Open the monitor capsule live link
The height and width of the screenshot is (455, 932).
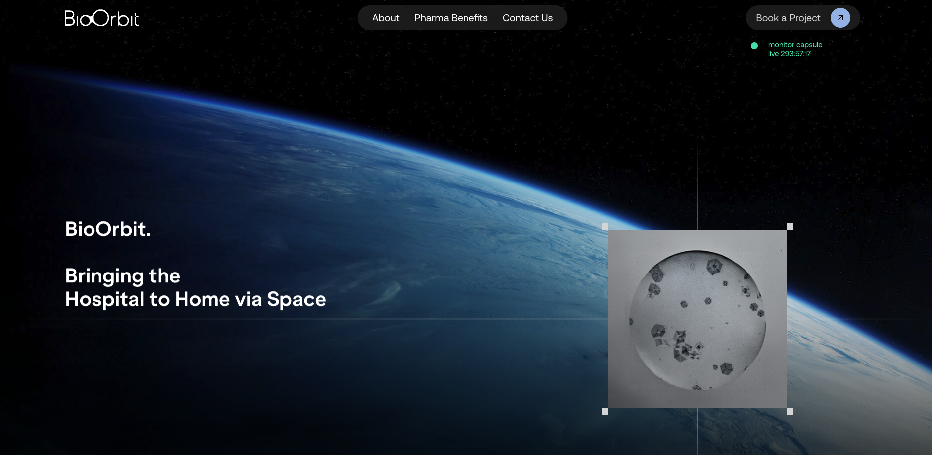pos(795,49)
